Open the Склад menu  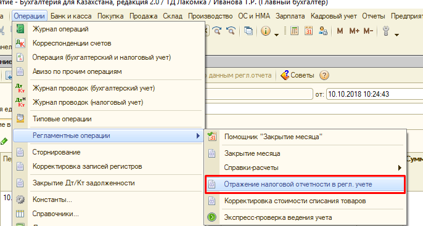coord(173,16)
